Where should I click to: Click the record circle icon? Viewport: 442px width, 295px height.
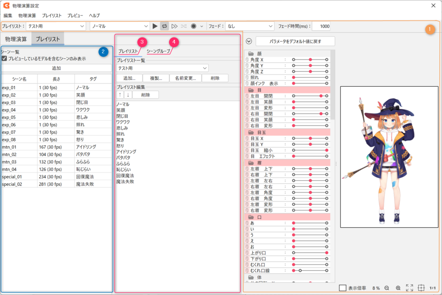[x=193, y=26]
